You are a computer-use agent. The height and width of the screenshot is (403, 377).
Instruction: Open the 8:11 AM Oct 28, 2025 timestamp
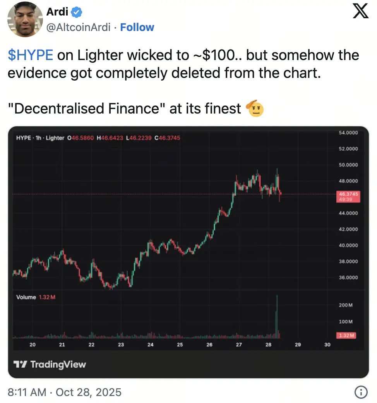(65, 392)
